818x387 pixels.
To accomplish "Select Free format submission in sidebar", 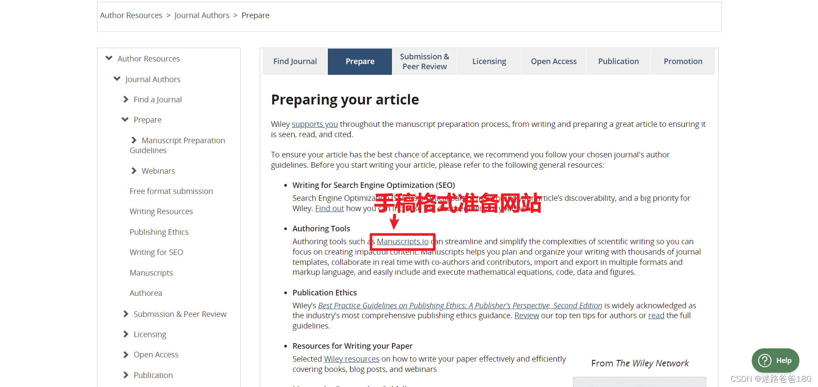I will pos(171,191).
